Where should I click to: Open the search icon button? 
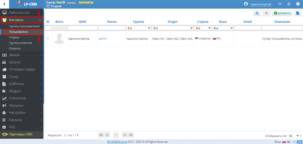coord(257,13)
